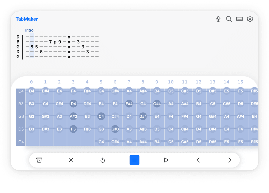The height and width of the screenshot is (193, 269).
Task: Move cursor to previous column
Action: (x=198, y=160)
